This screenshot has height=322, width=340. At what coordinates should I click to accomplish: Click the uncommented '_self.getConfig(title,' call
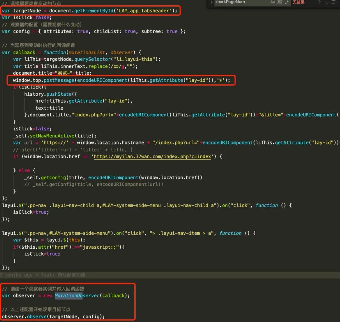pos(55,178)
